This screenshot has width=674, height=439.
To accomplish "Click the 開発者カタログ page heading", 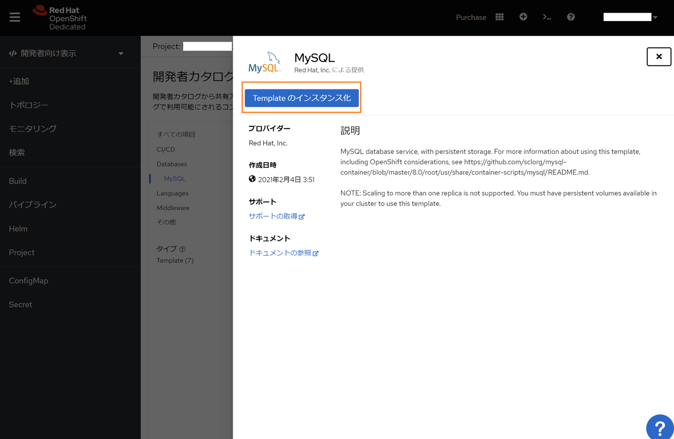I will coord(193,76).
